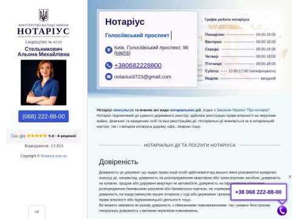
Task: Click the map pin location icon
Action: tap(109, 50)
